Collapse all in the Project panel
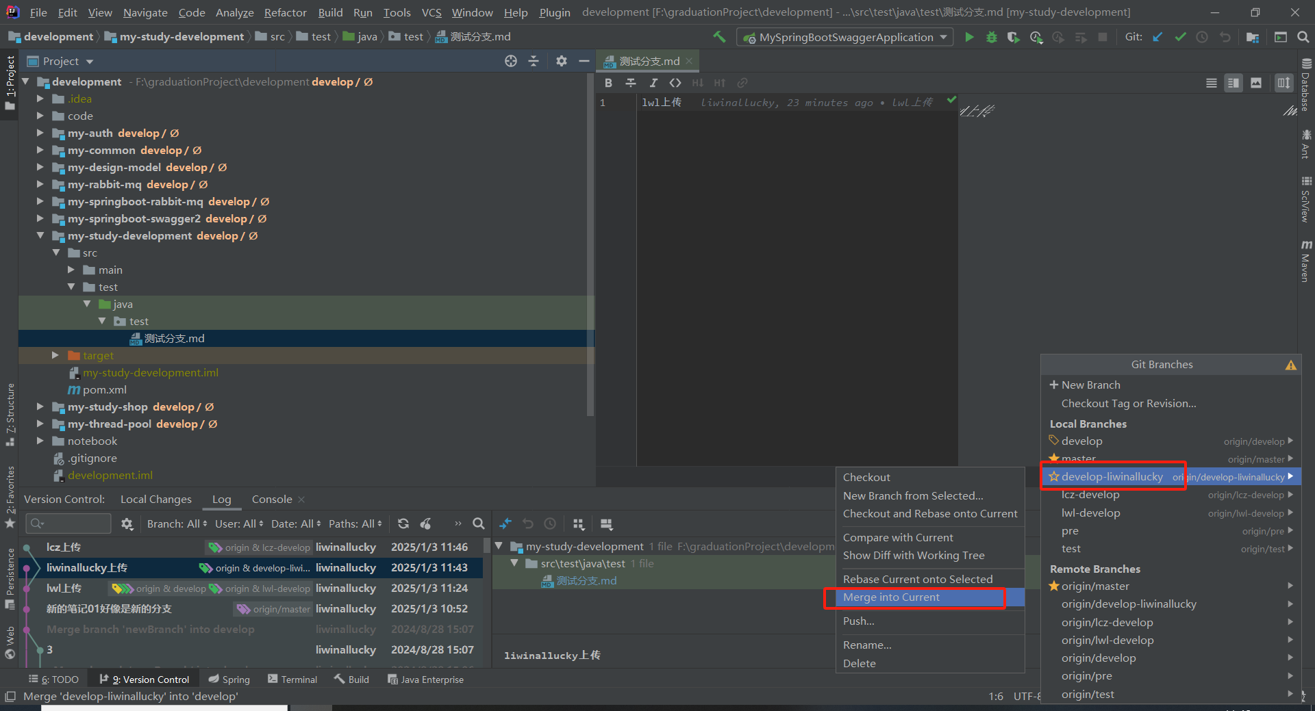The image size is (1315, 711). click(534, 61)
